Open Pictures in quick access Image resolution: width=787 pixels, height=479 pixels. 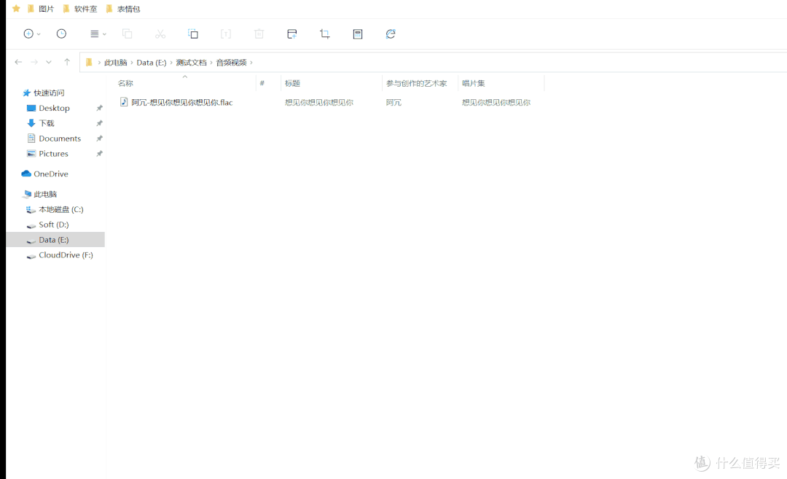click(x=54, y=153)
